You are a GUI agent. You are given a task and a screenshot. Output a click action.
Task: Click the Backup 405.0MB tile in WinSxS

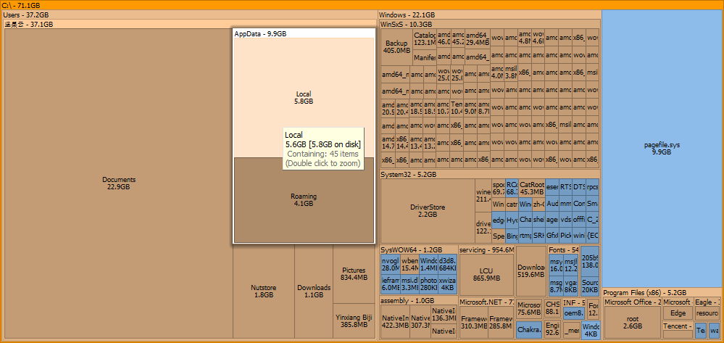pyautogui.click(x=396, y=46)
